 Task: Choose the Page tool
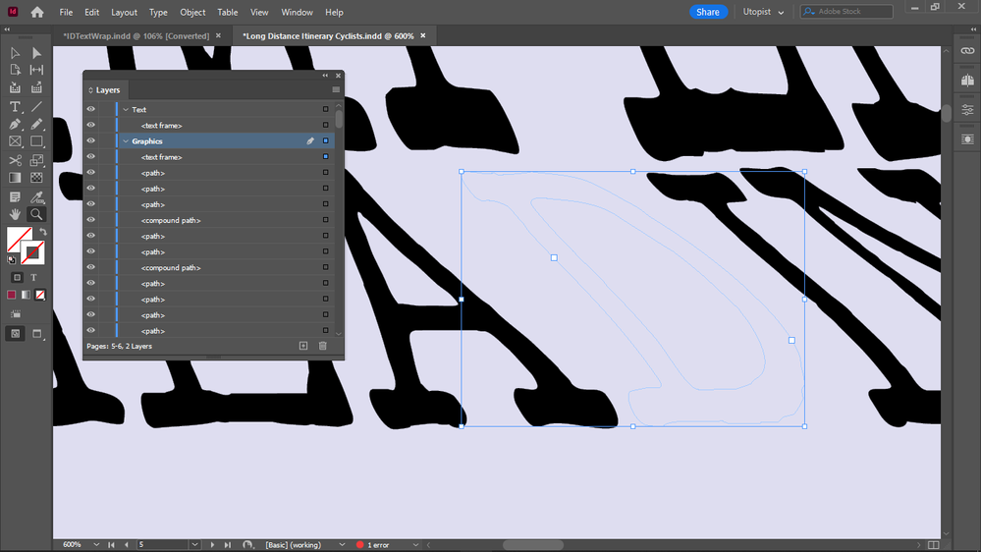15,70
